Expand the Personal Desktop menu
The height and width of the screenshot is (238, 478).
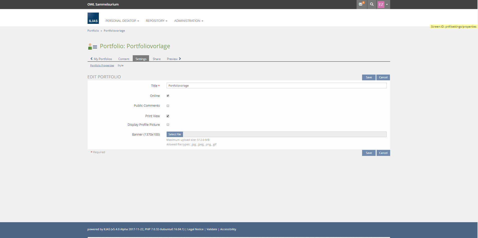(x=122, y=21)
